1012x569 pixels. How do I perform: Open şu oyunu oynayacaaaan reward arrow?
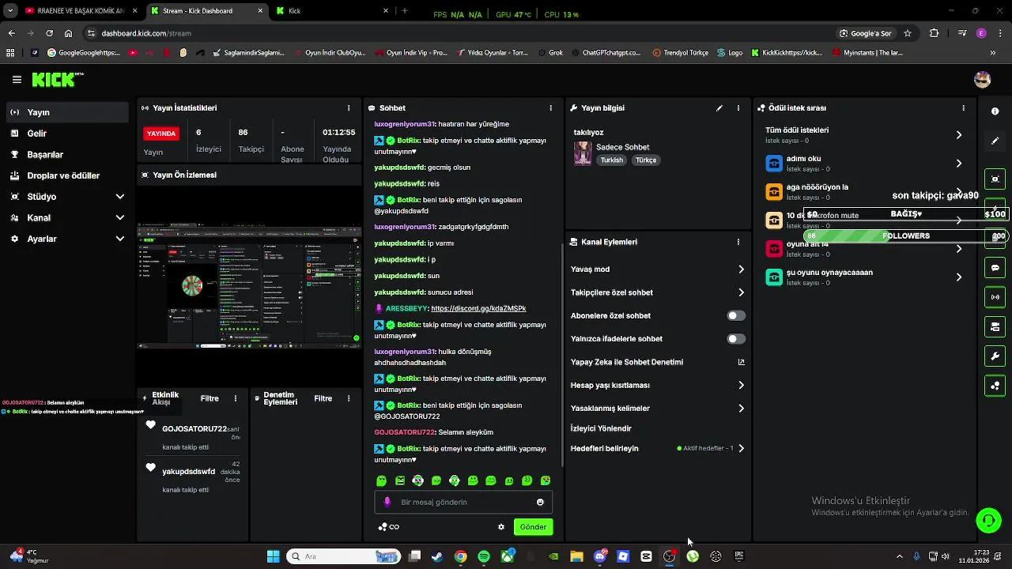[x=959, y=277]
